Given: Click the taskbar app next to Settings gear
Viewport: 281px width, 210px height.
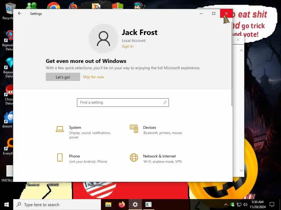Looking at the screenshot, I should click(x=148, y=205).
